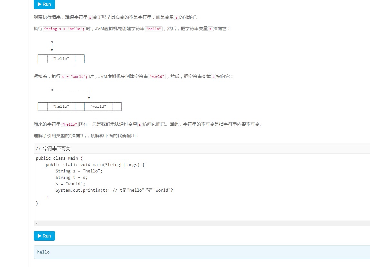Screen dimensions: 370x267
Task: Click the paragraph starting 原来的字符串
Action: [148, 124]
